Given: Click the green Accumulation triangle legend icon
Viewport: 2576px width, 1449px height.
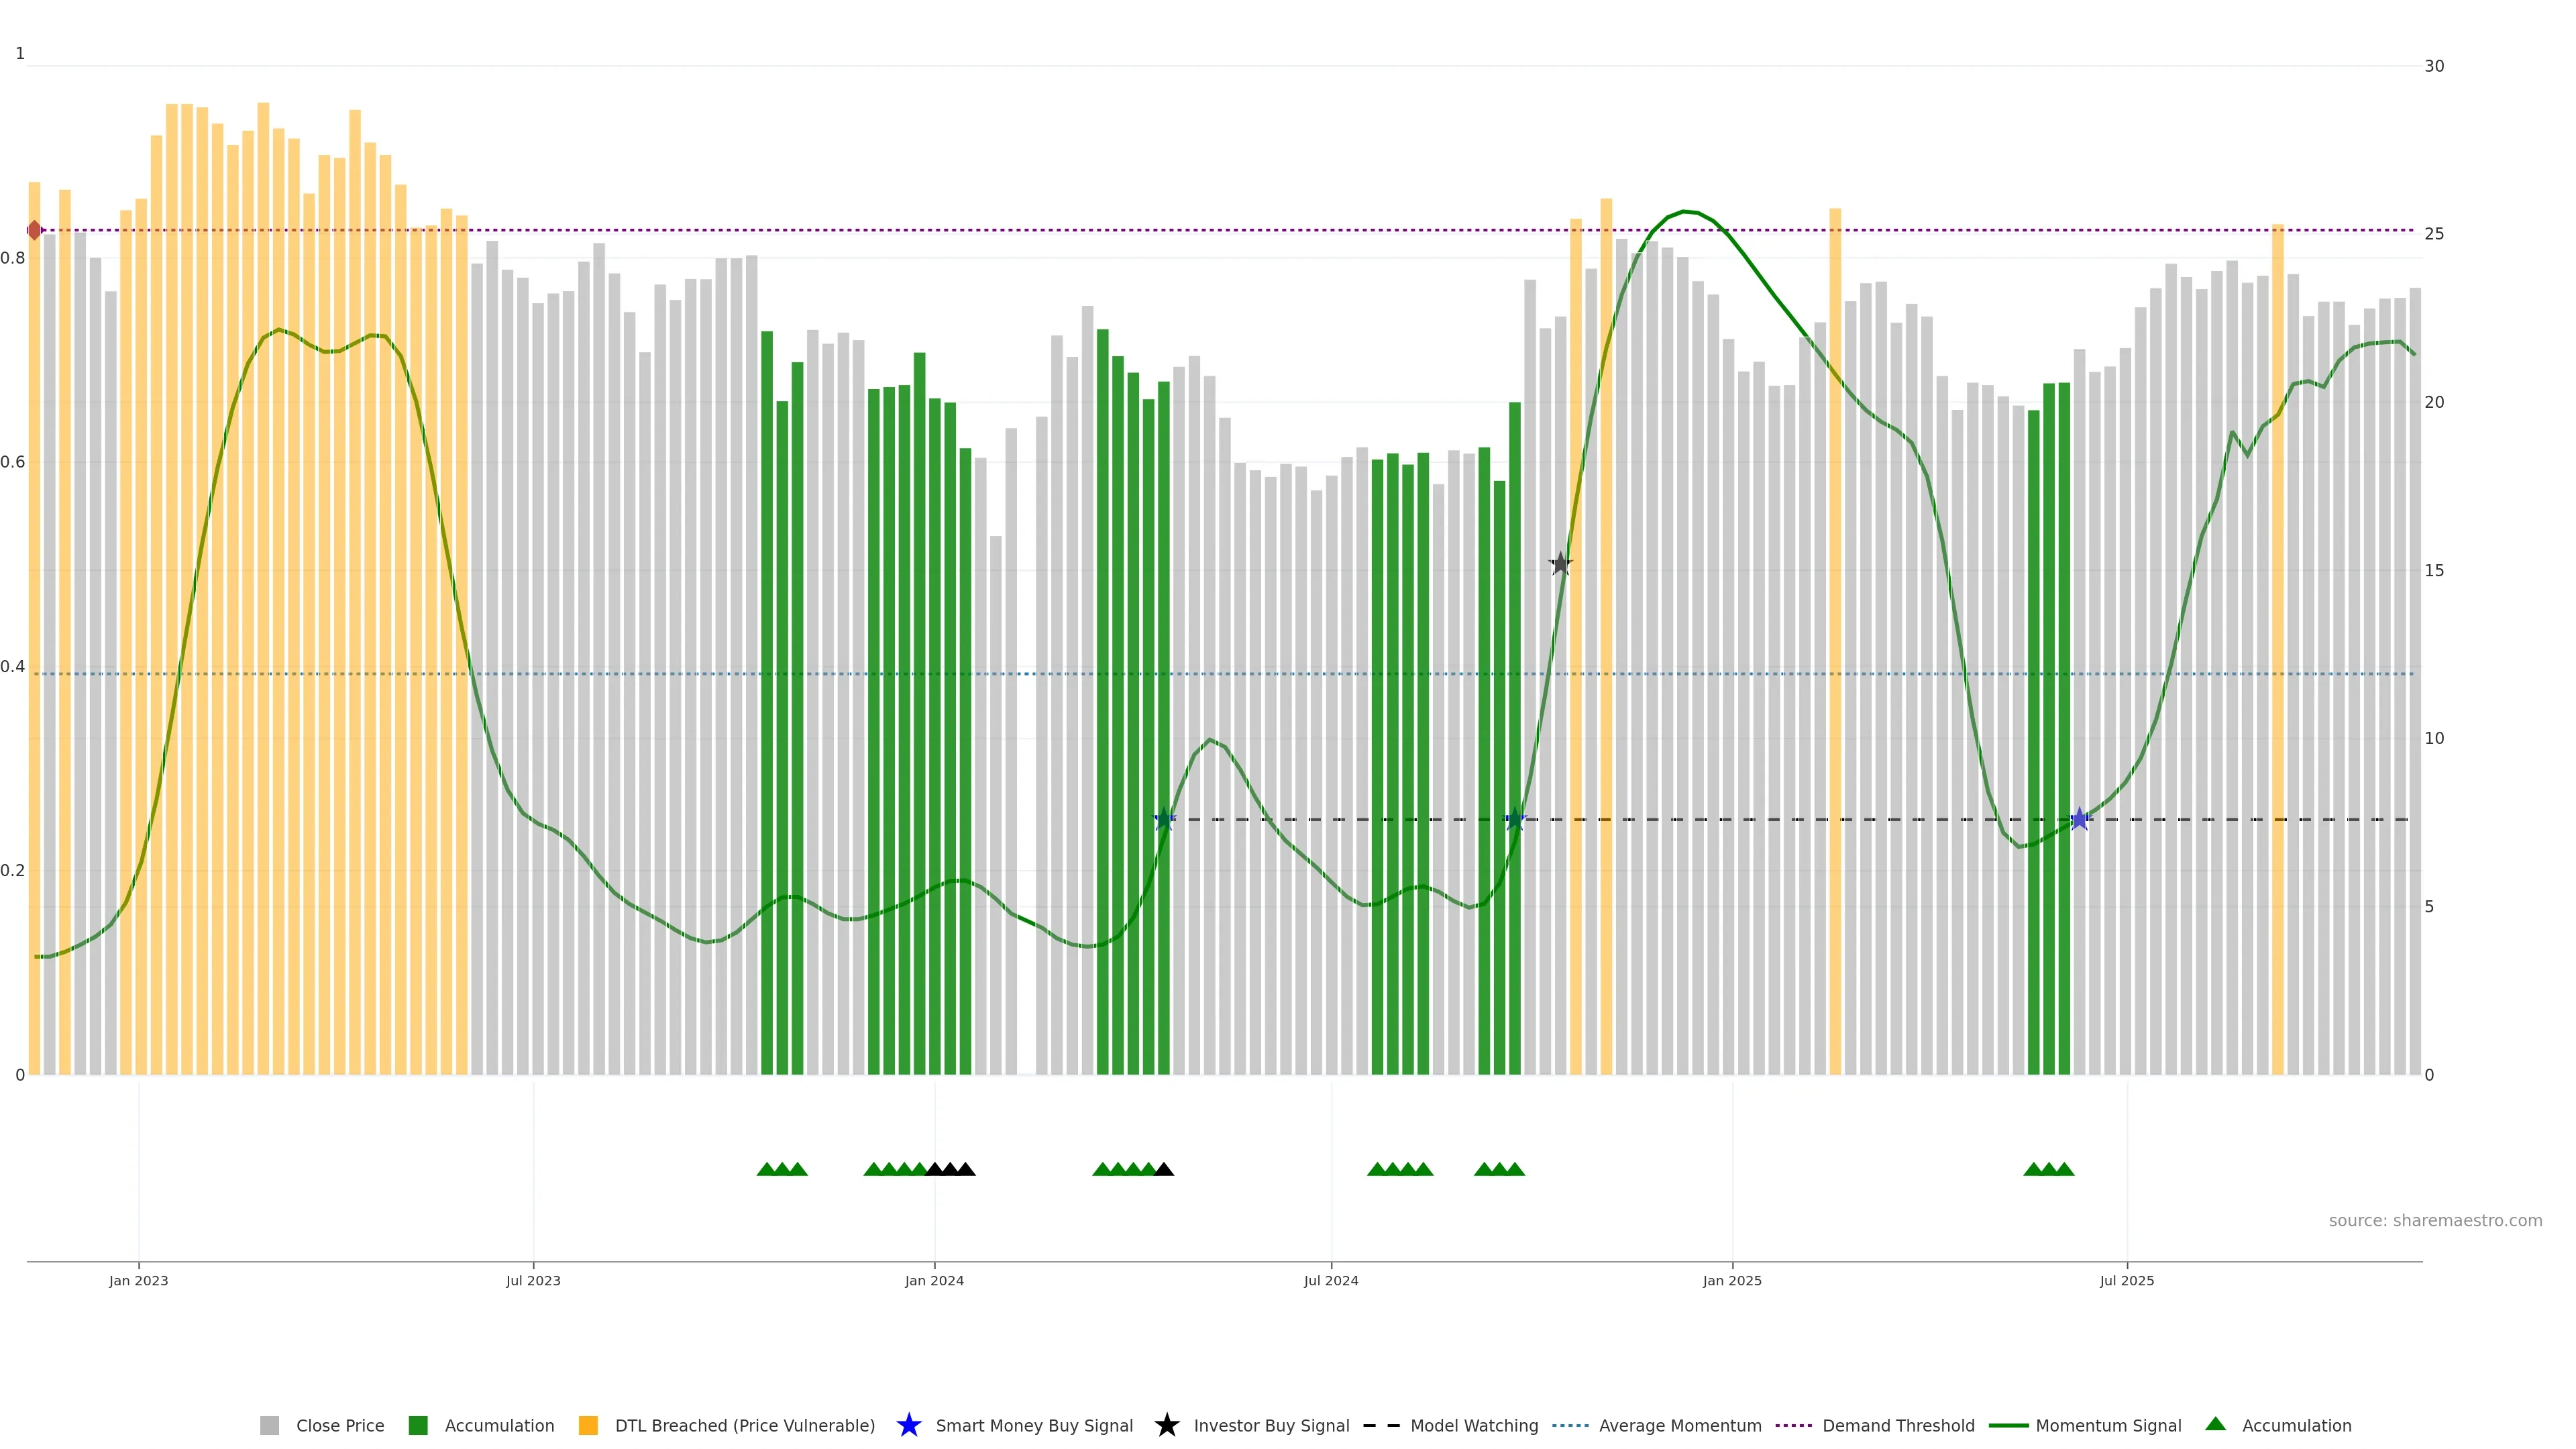Looking at the screenshot, I should pos(2215,1424).
